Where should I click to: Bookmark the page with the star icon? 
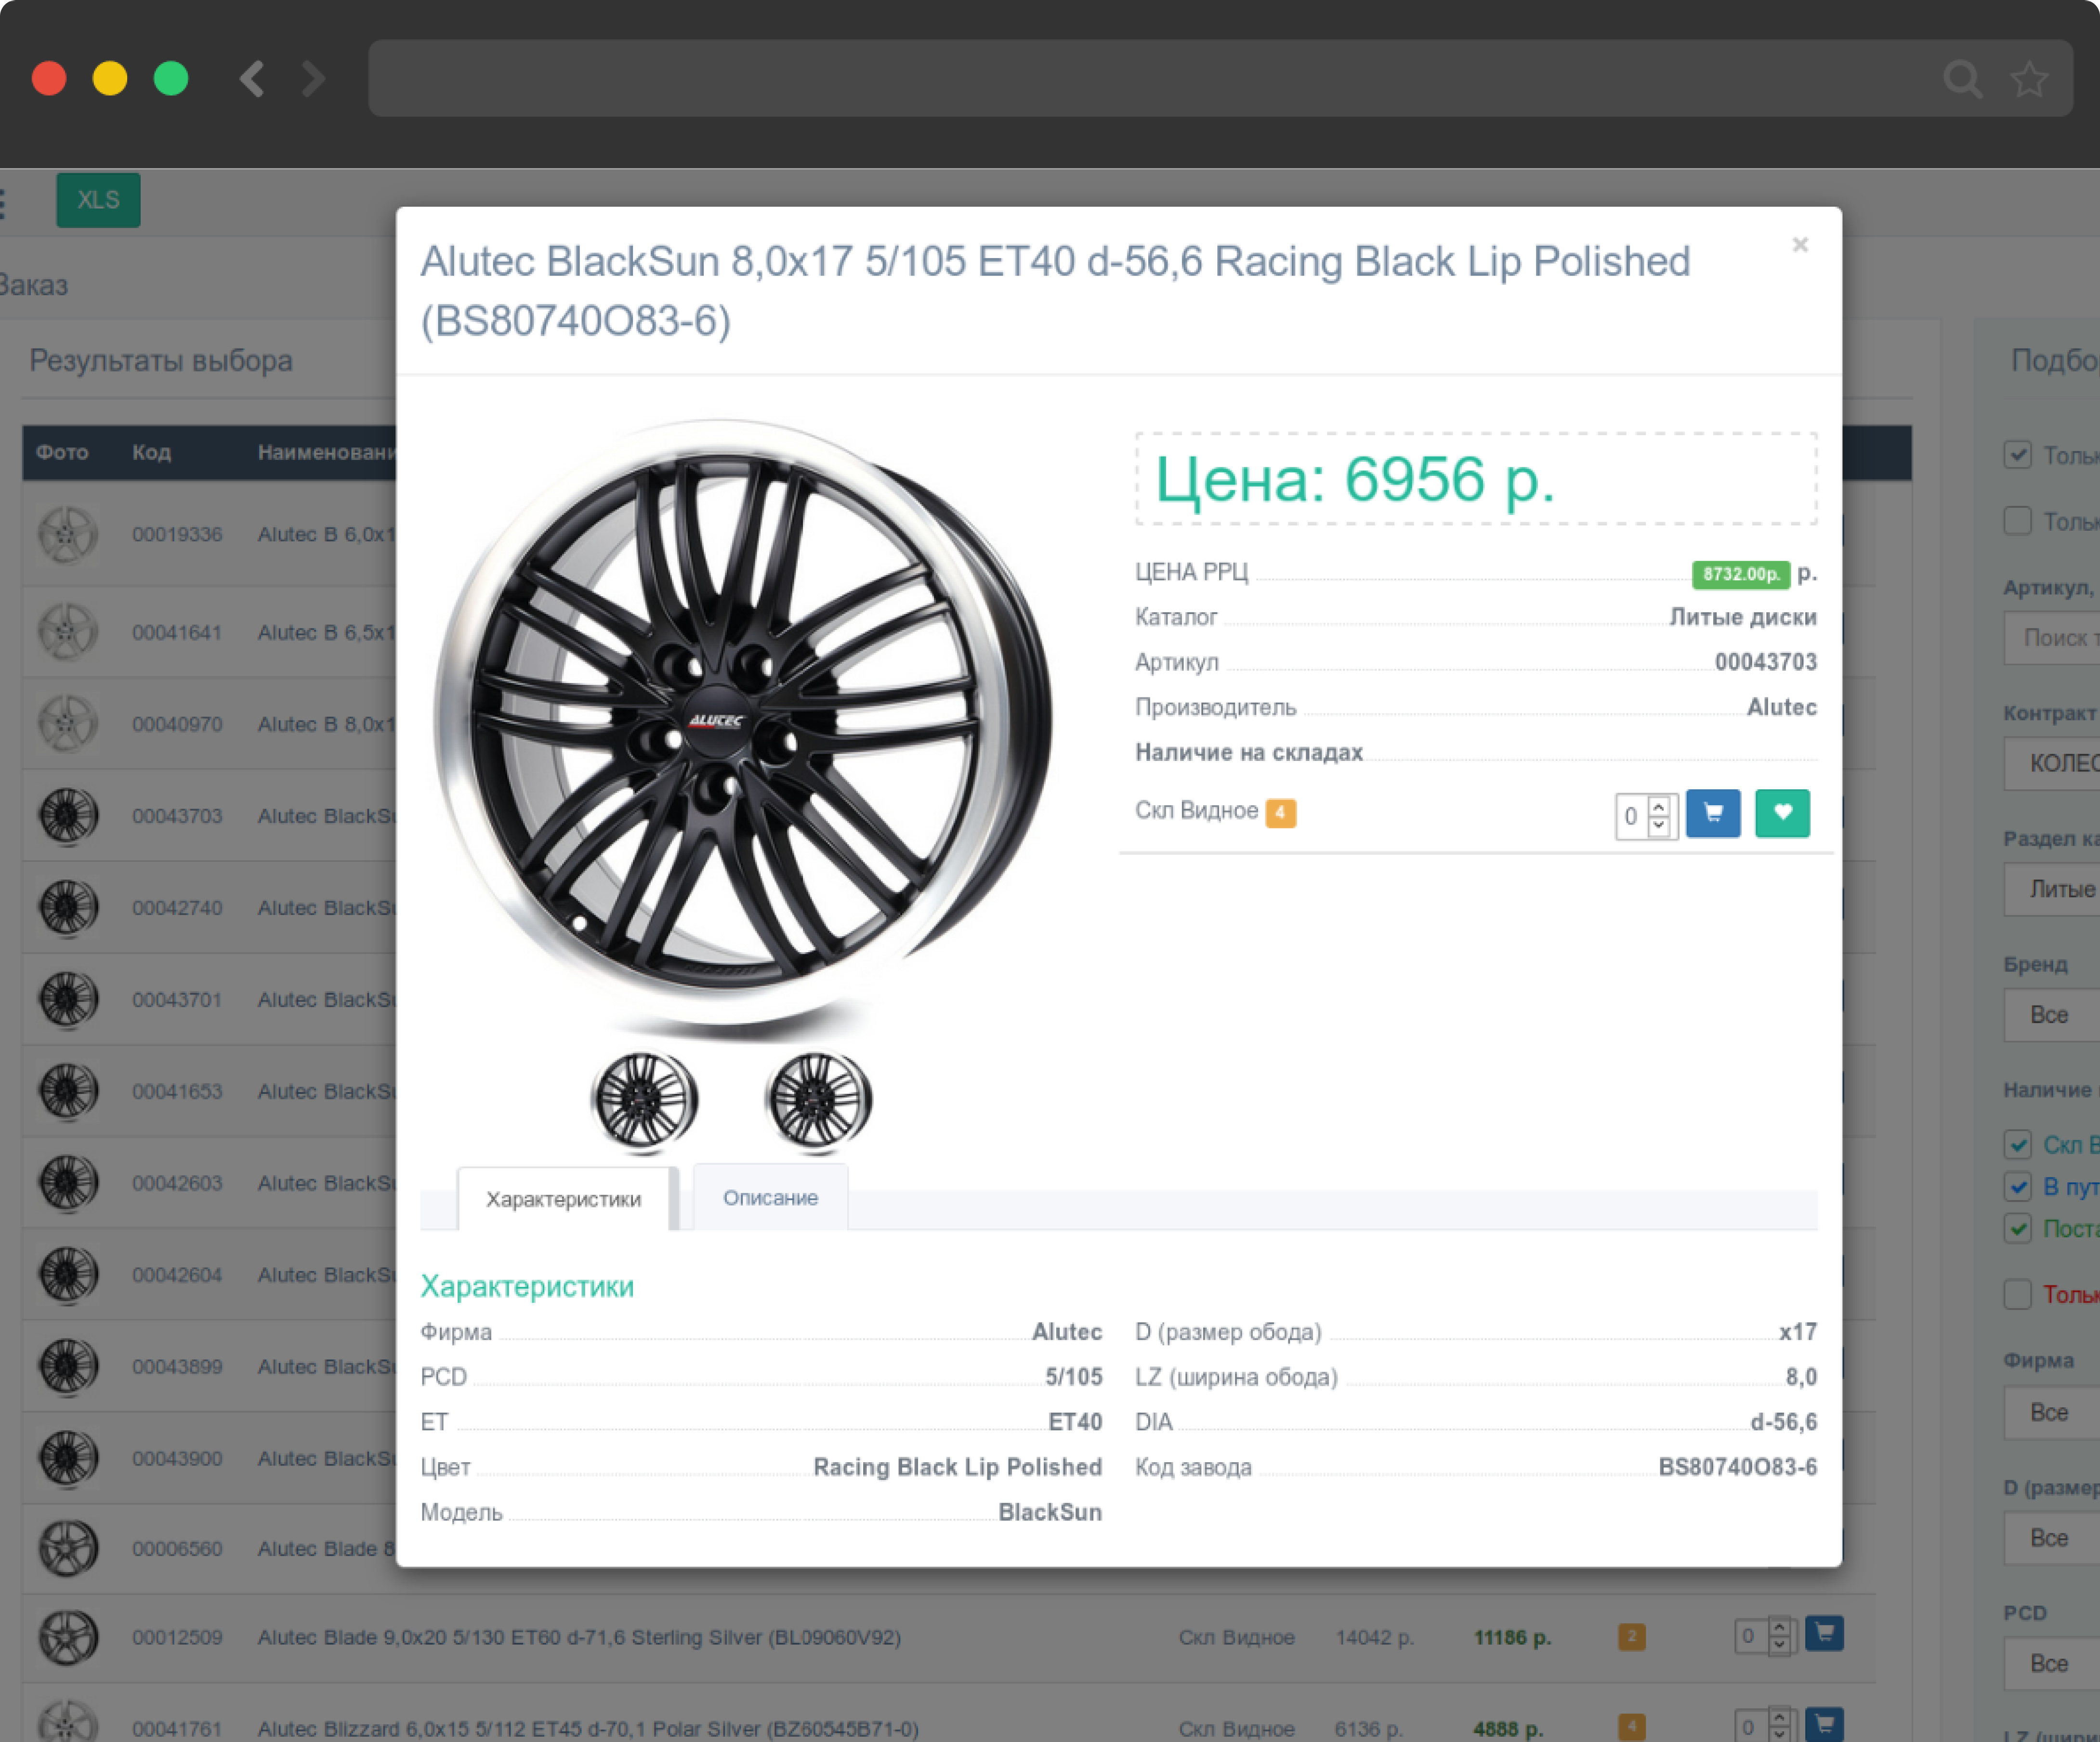pyautogui.click(x=2029, y=79)
